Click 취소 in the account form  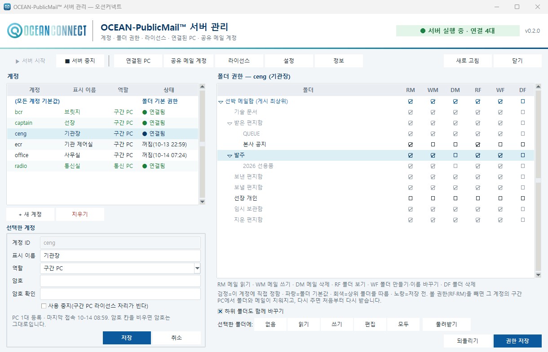click(x=177, y=338)
